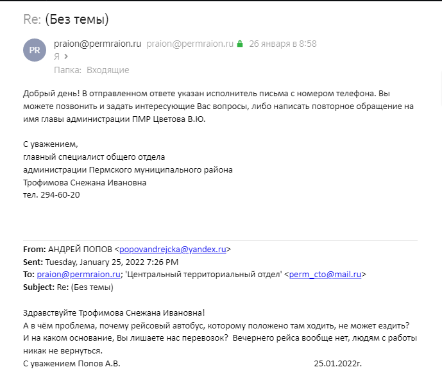Click the date 26 января в 8:58
Screen dimensions: 442x392
[x=283, y=44]
